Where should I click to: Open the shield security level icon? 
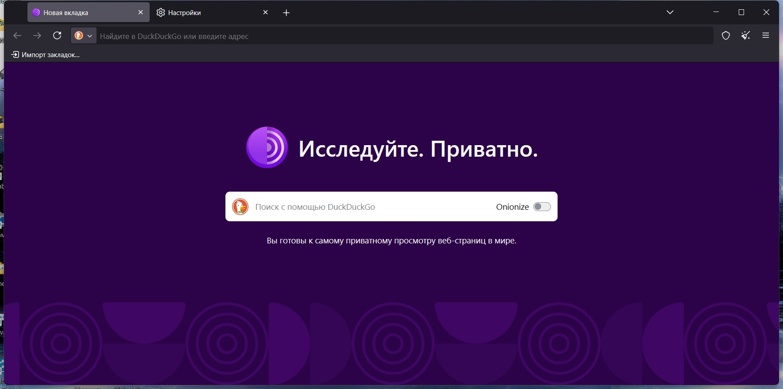click(x=726, y=36)
